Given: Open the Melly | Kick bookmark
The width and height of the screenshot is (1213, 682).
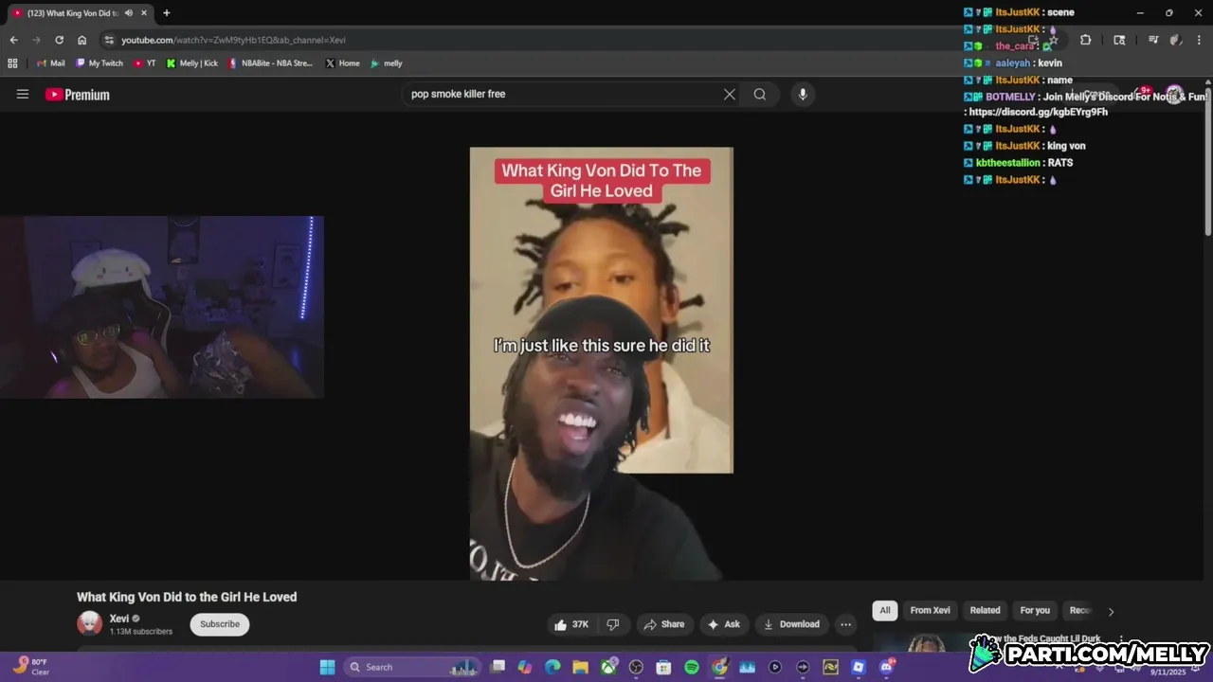Looking at the screenshot, I should click(x=192, y=63).
